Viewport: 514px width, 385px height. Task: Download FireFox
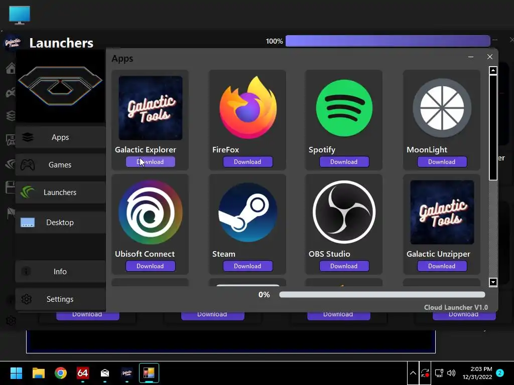point(248,162)
